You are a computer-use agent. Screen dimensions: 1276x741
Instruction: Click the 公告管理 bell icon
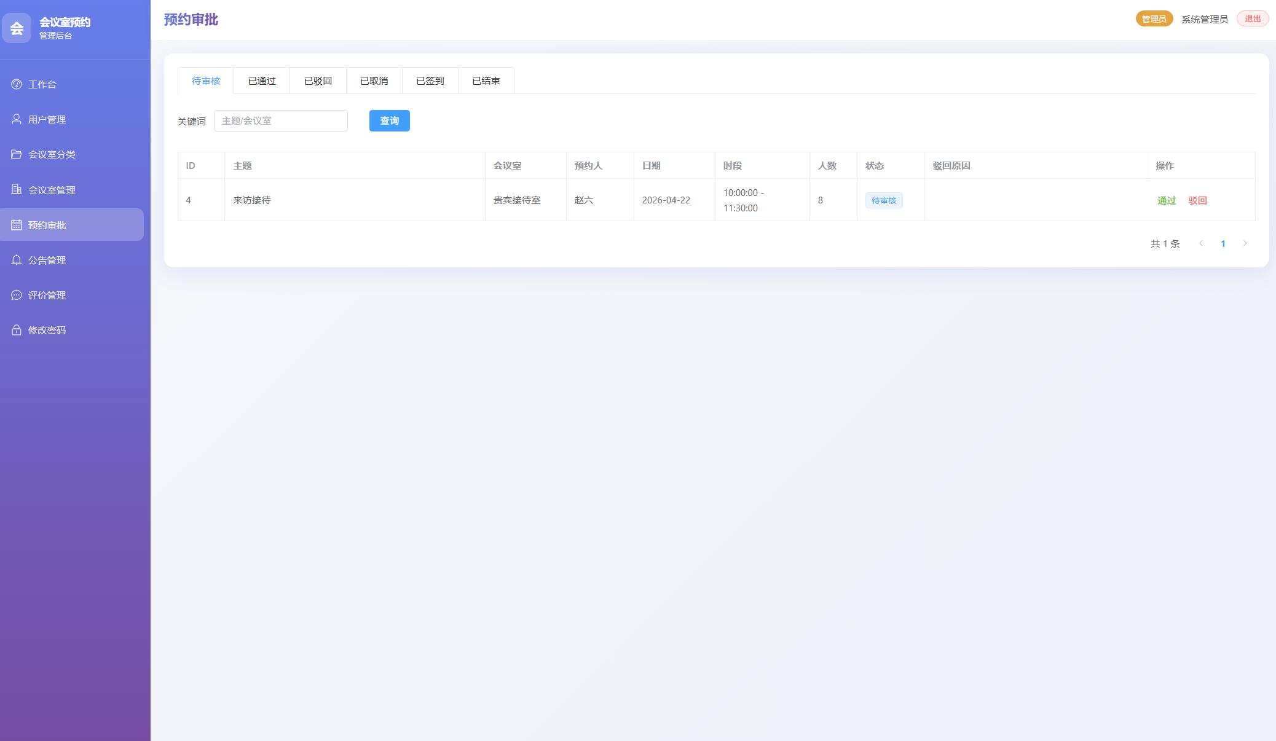click(x=17, y=260)
